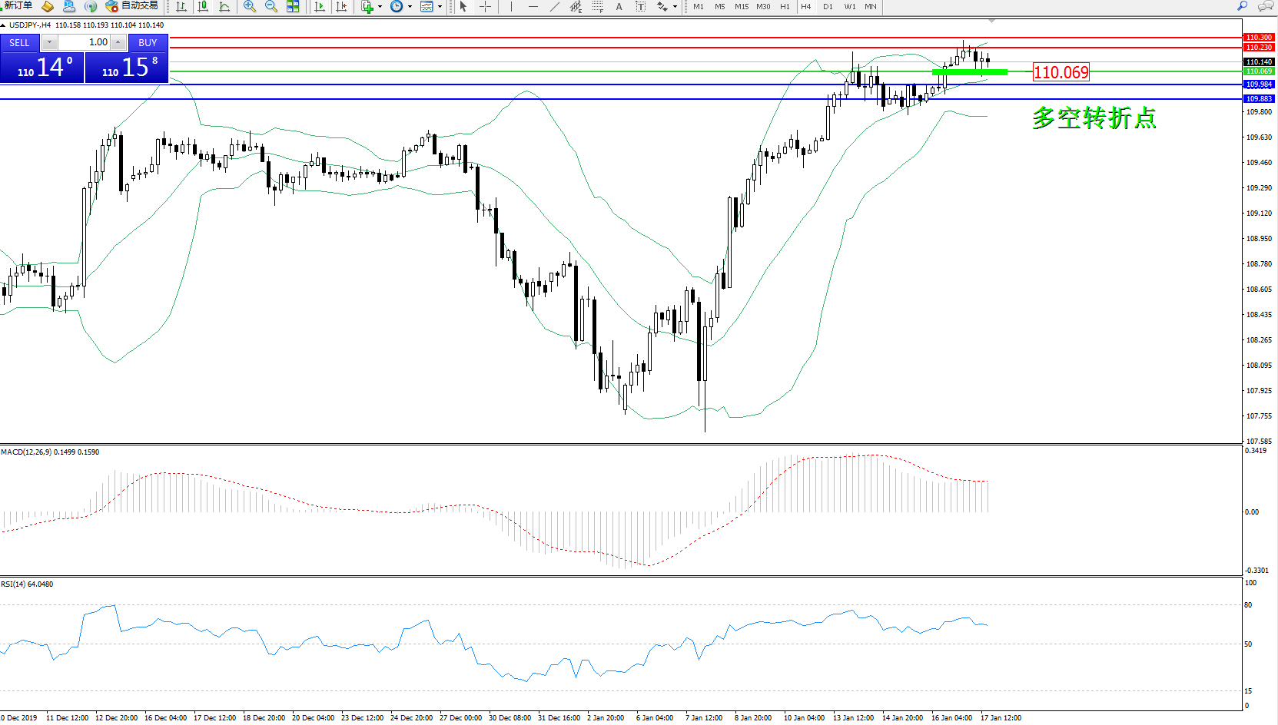1278x725 pixels.
Task: Select the Trendline drawing tool
Action: pyautogui.click(x=555, y=7)
